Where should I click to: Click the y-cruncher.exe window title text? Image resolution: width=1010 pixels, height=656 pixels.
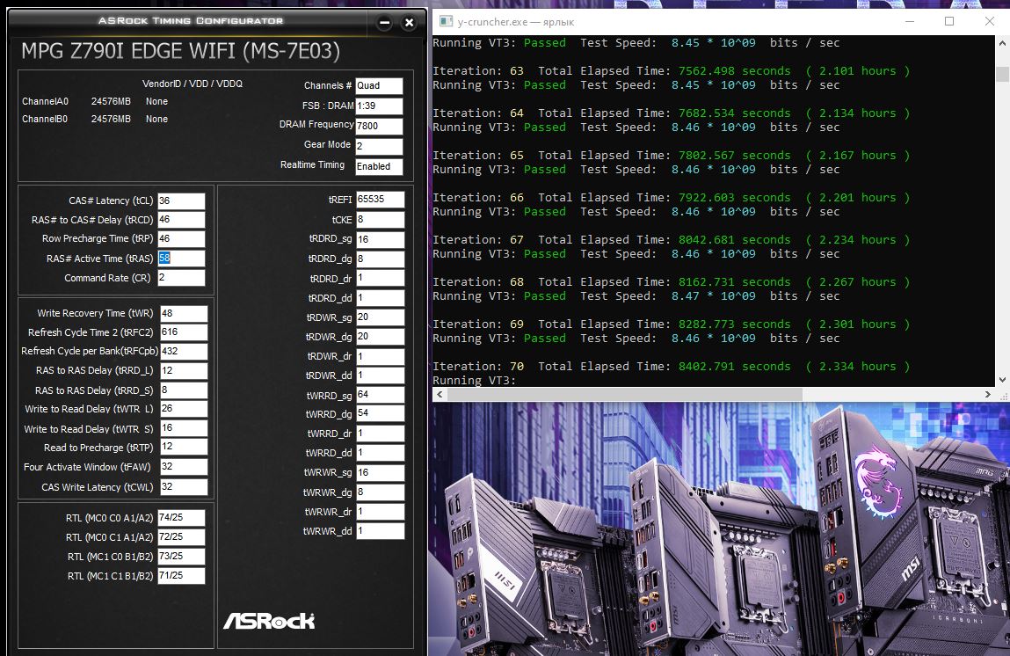click(x=515, y=22)
